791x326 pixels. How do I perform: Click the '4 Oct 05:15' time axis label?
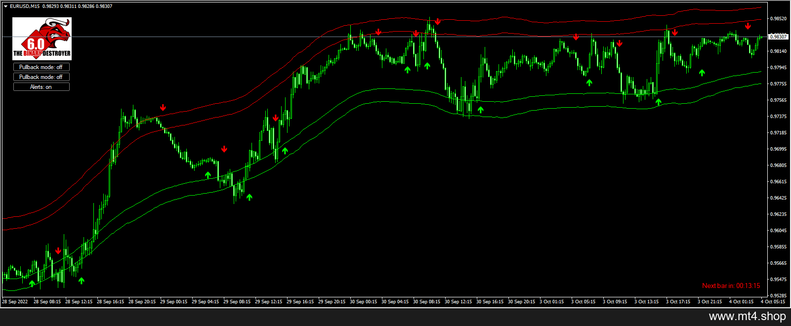click(x=773, y=302)
